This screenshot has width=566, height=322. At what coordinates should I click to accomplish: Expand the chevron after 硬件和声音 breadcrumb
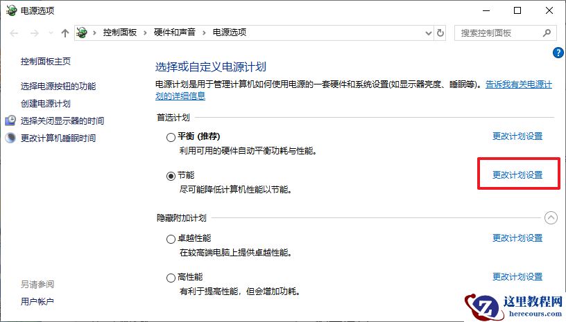pos(204,33)
